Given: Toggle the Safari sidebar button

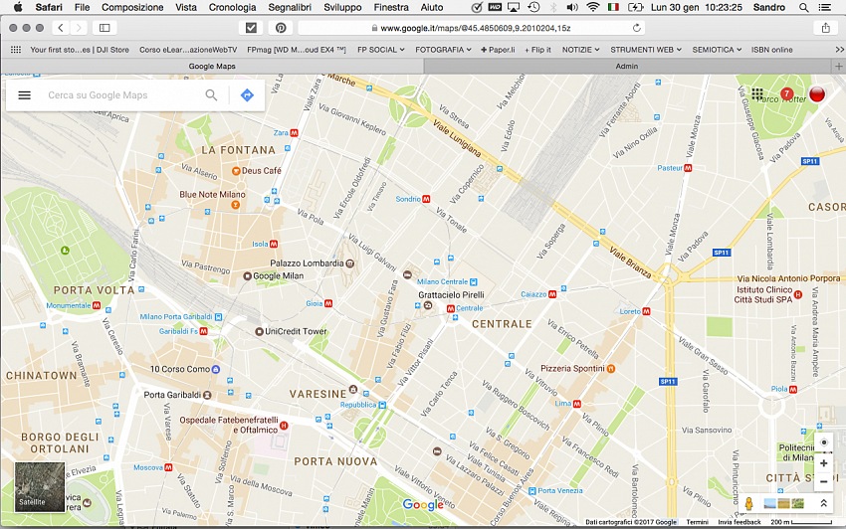Looking at the screenshot, I should pyautogui.click(x=105, y=28).
